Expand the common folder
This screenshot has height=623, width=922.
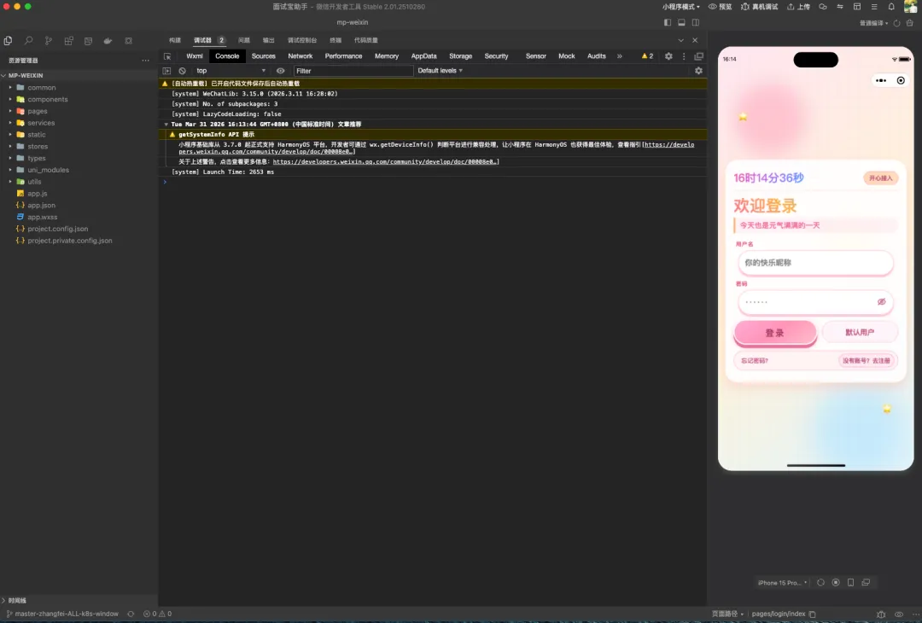(41, 88)
